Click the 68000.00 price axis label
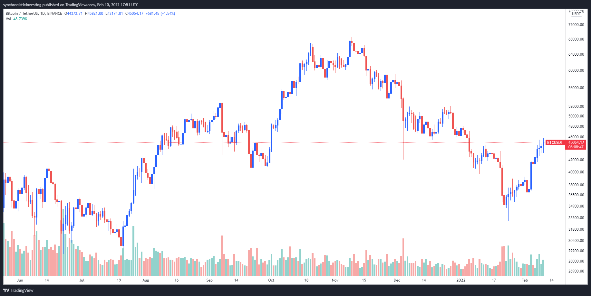The image size is (591, 296). coord(576,39)
